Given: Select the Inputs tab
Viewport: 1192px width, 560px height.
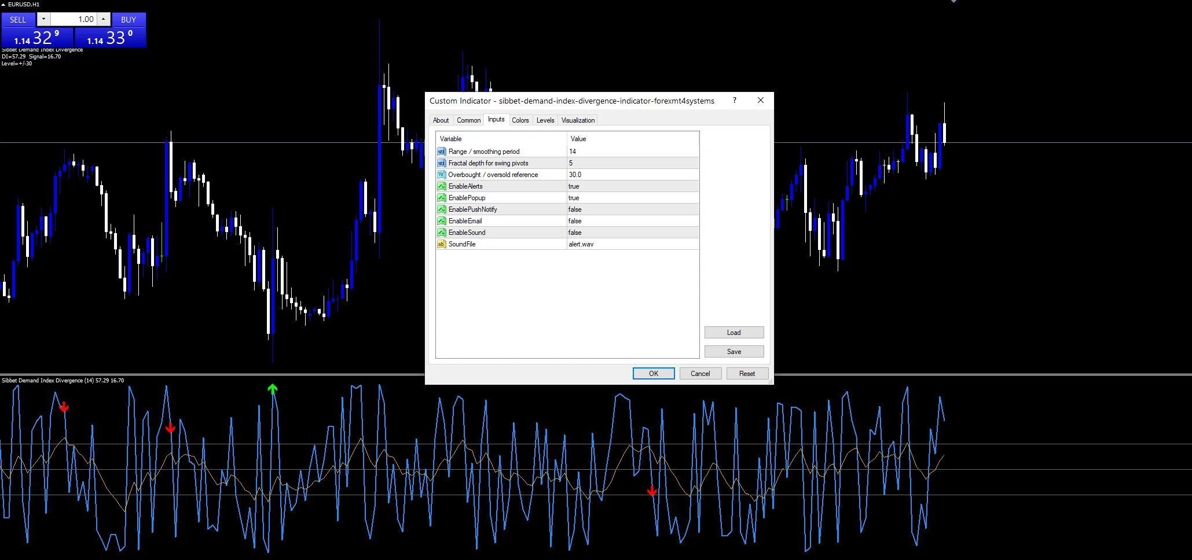Looking at the screenshot, I should (x=496, y=119).
